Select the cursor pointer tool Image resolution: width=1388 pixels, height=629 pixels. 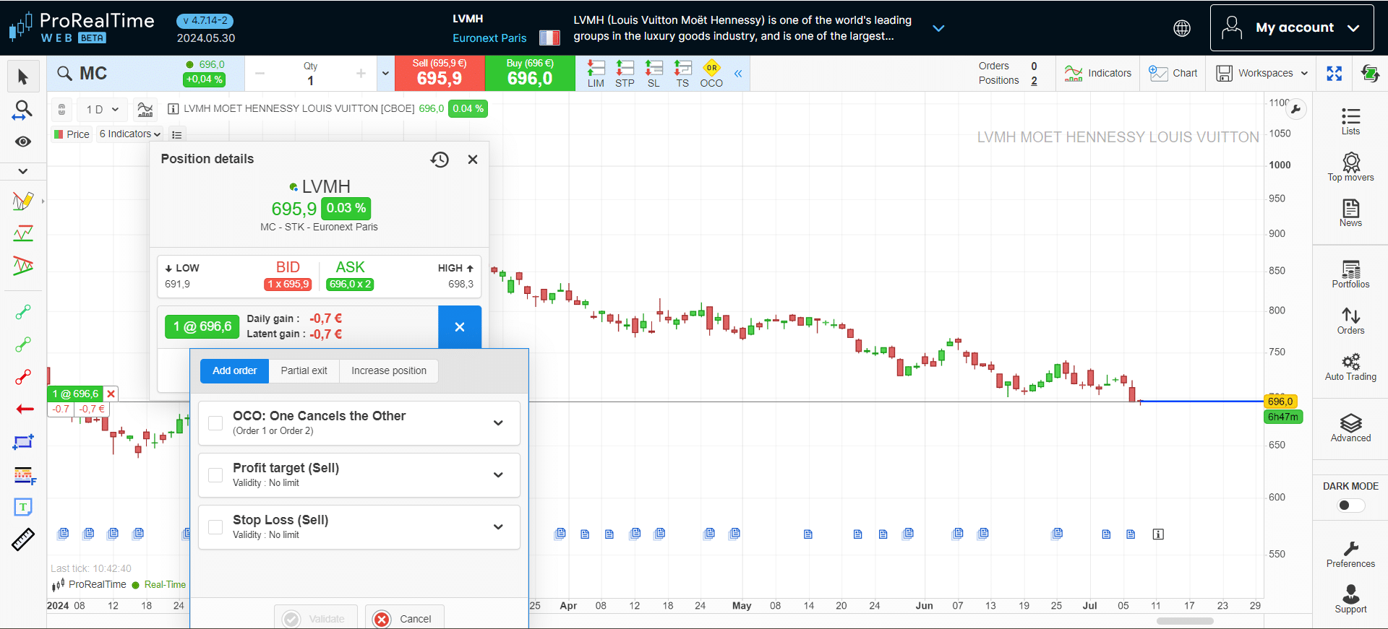pyautogui.click(x=23, y=77)
